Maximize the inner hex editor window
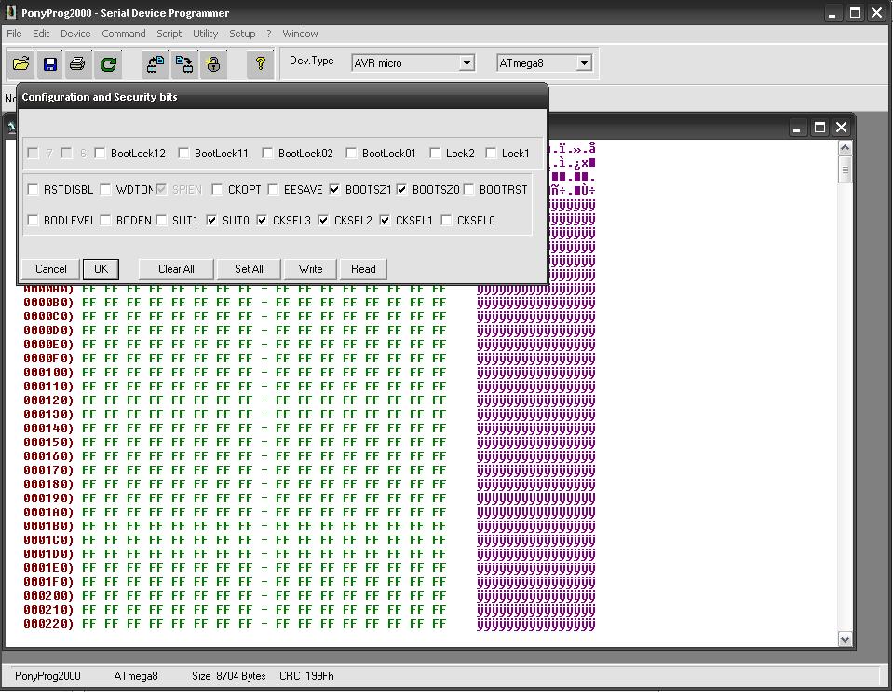 click(x=819, y=128)
